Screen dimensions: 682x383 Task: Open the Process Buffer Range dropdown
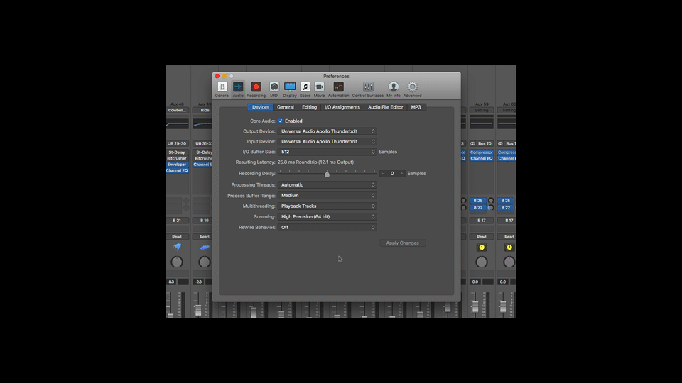[x=327, y=196]
